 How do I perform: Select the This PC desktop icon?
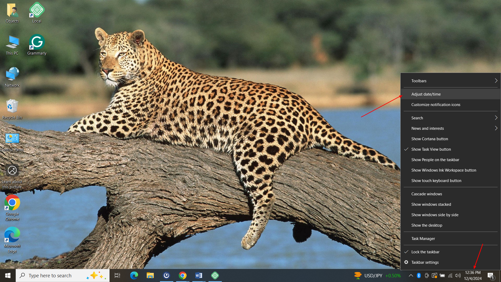pos(12,45)
